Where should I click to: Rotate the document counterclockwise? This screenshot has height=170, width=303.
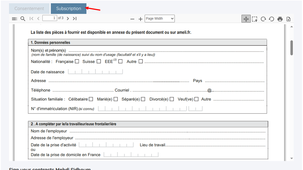(x=272, y=19)
